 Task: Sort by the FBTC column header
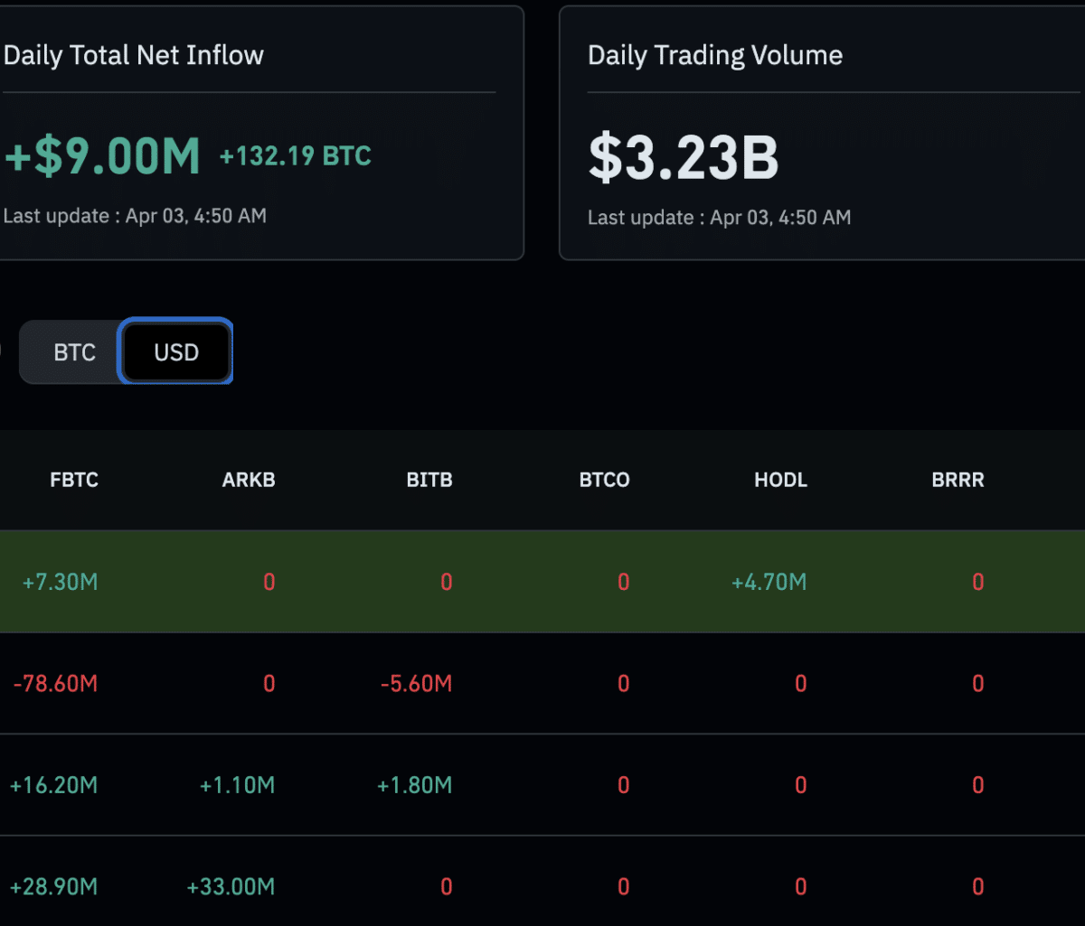click(74, 480)
